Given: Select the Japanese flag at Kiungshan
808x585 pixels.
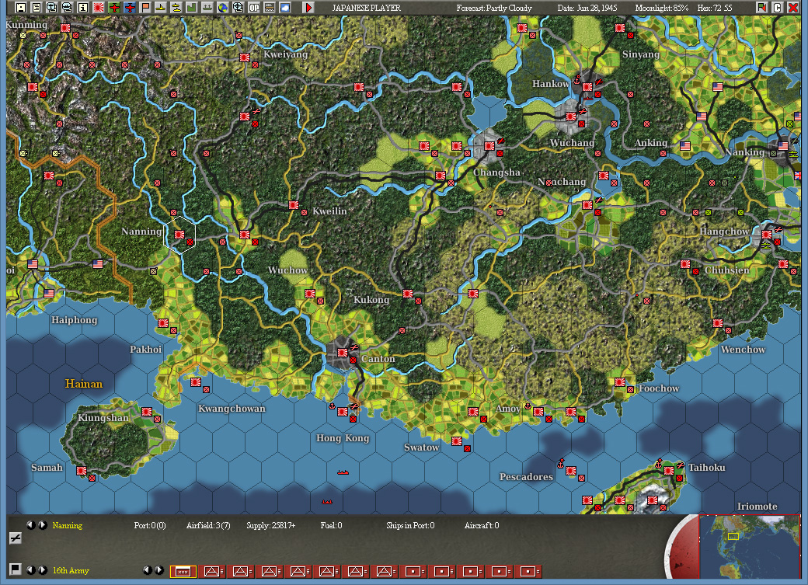Looking at the screenshot, I should point(147,411).
